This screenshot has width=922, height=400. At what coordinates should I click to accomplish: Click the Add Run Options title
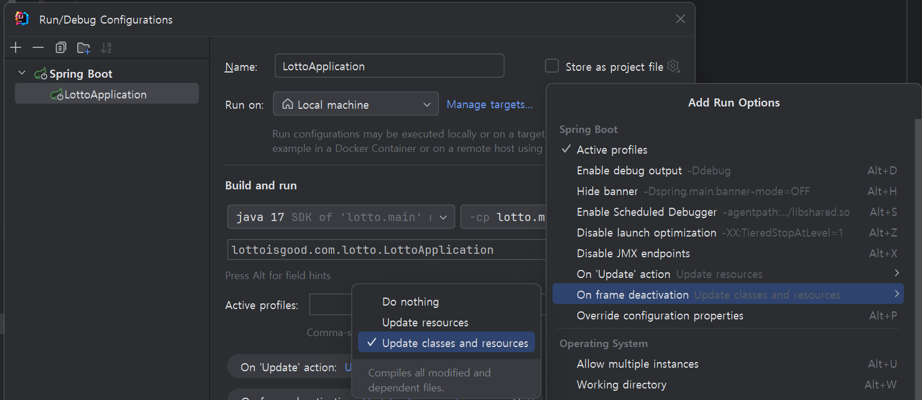734,102
